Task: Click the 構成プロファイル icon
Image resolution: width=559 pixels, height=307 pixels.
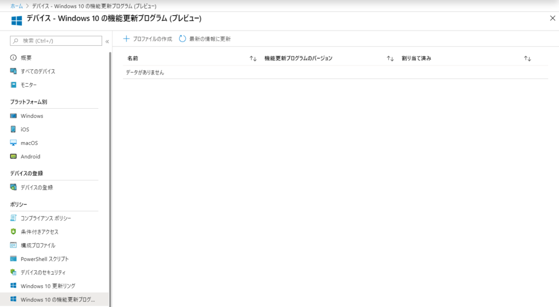Action: coord(13,245)
